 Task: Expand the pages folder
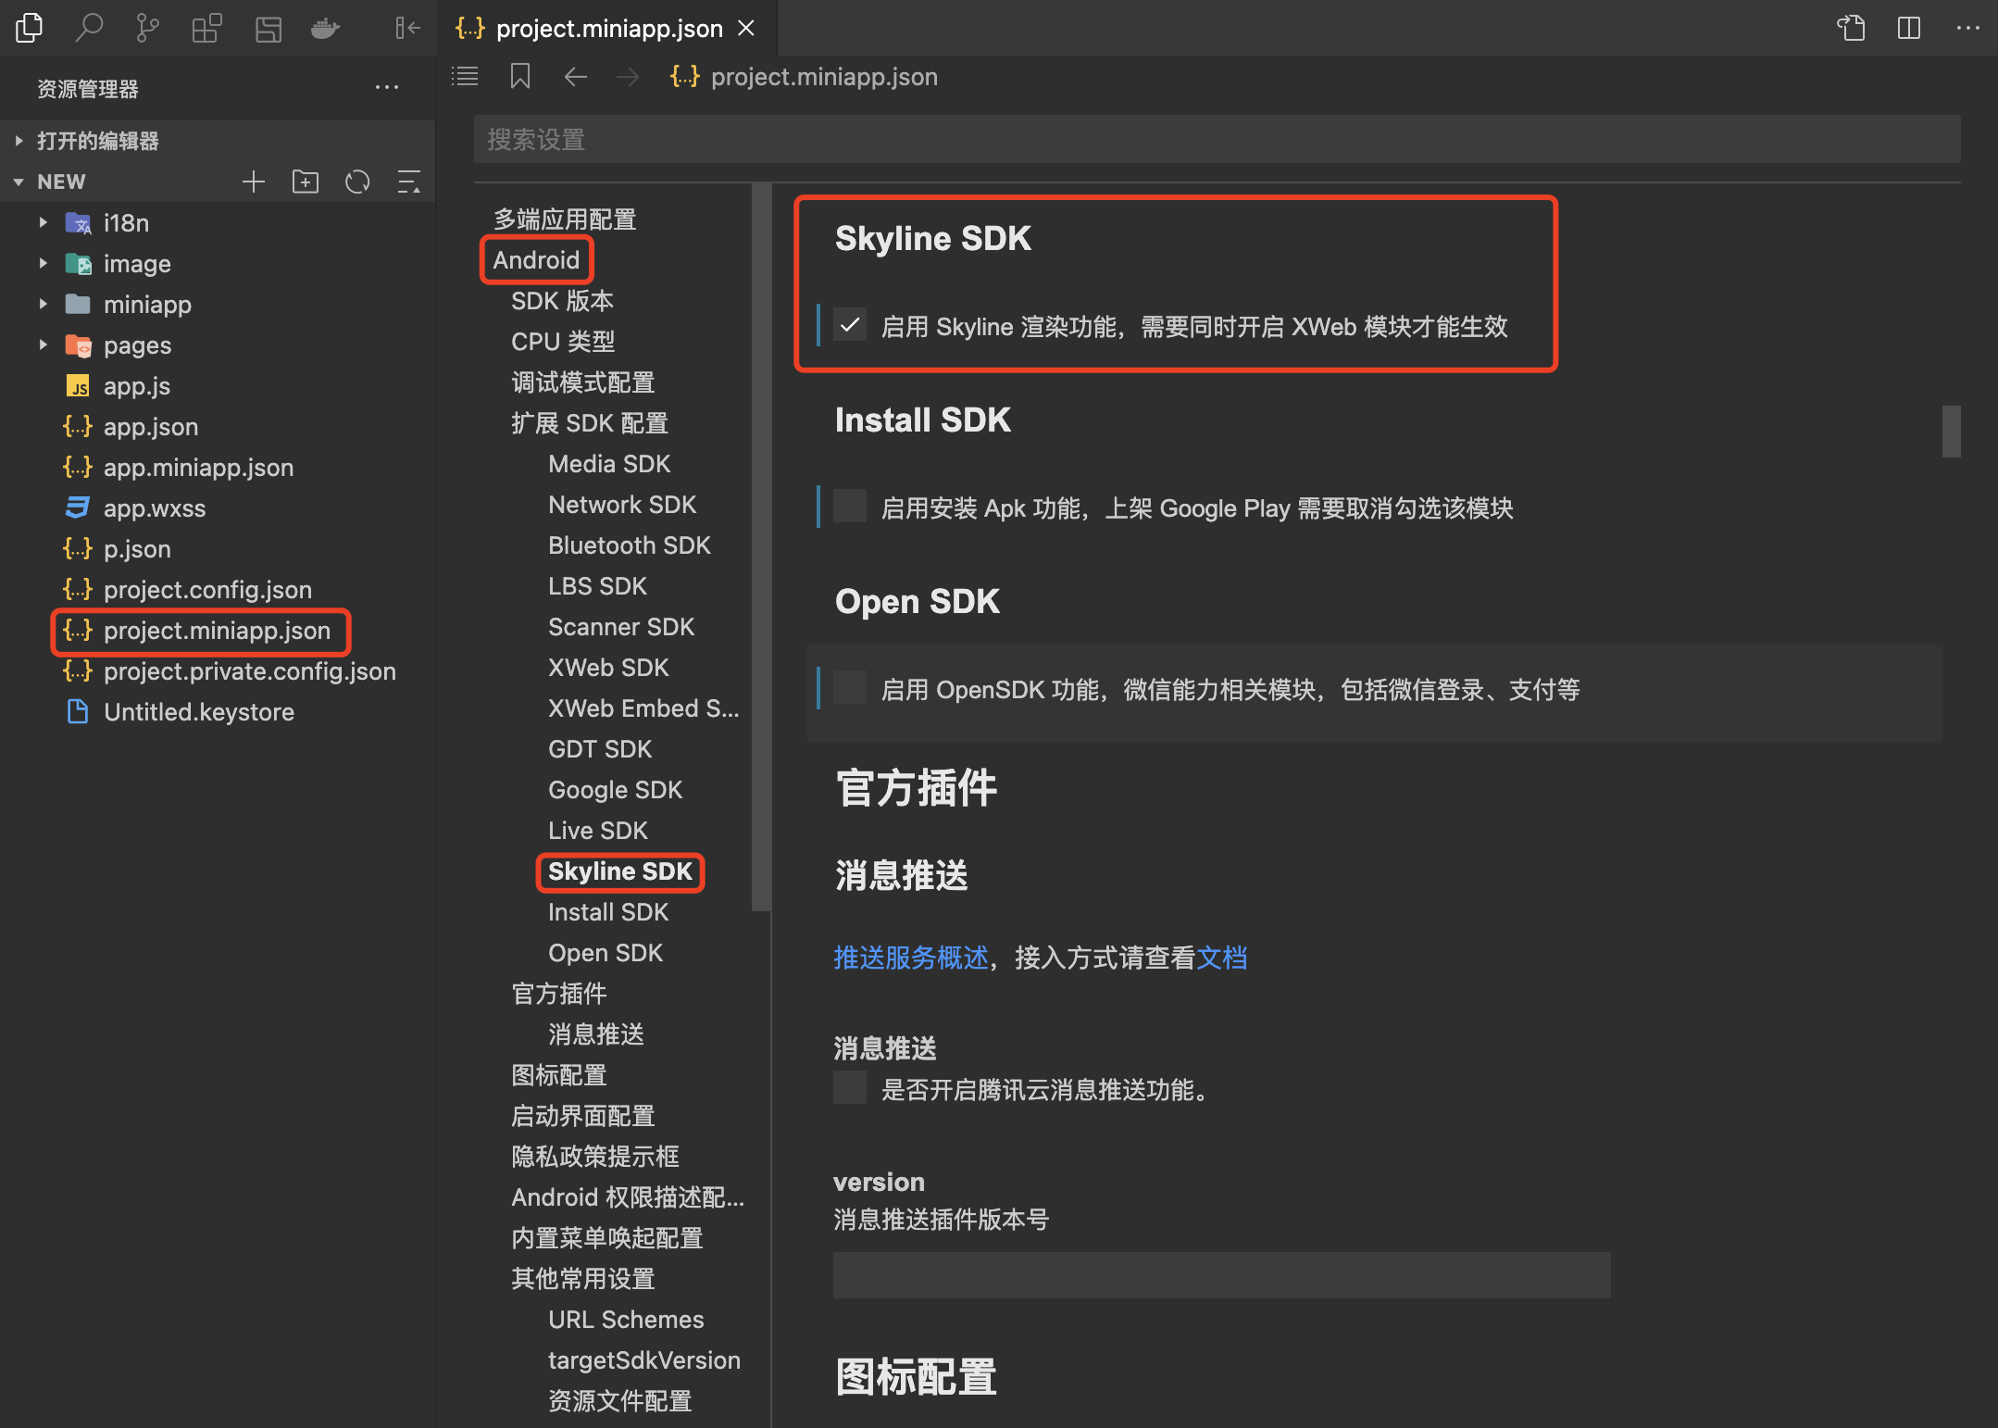pyautogui.click(x=43, y=344)
